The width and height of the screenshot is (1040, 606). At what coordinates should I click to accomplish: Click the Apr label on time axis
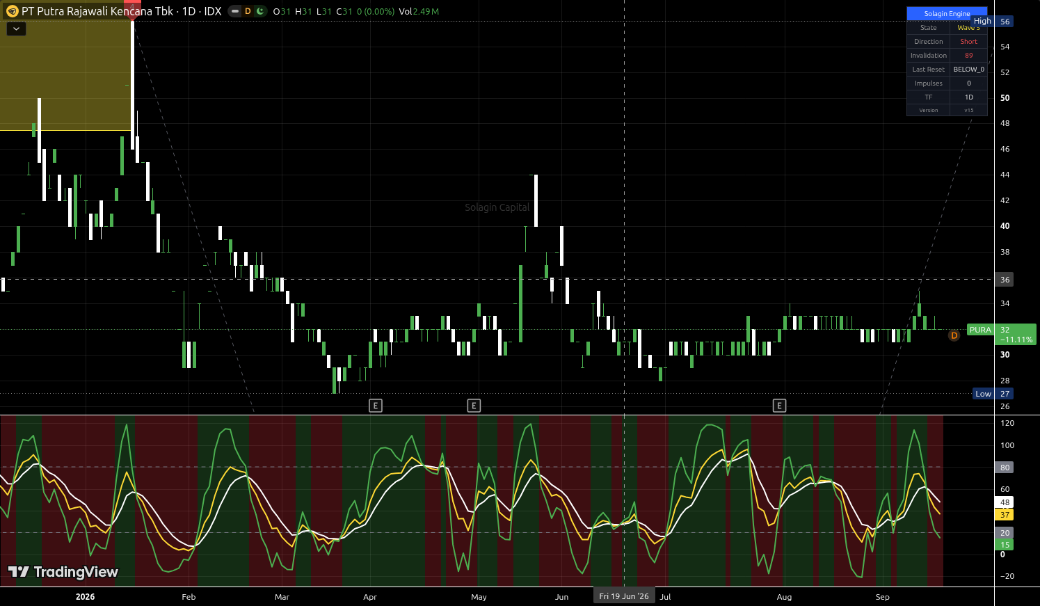(x=370, y=597)
